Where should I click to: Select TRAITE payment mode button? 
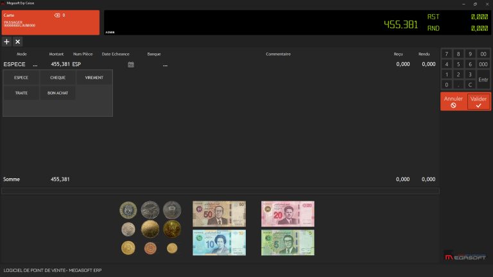[x=21, y=93]
